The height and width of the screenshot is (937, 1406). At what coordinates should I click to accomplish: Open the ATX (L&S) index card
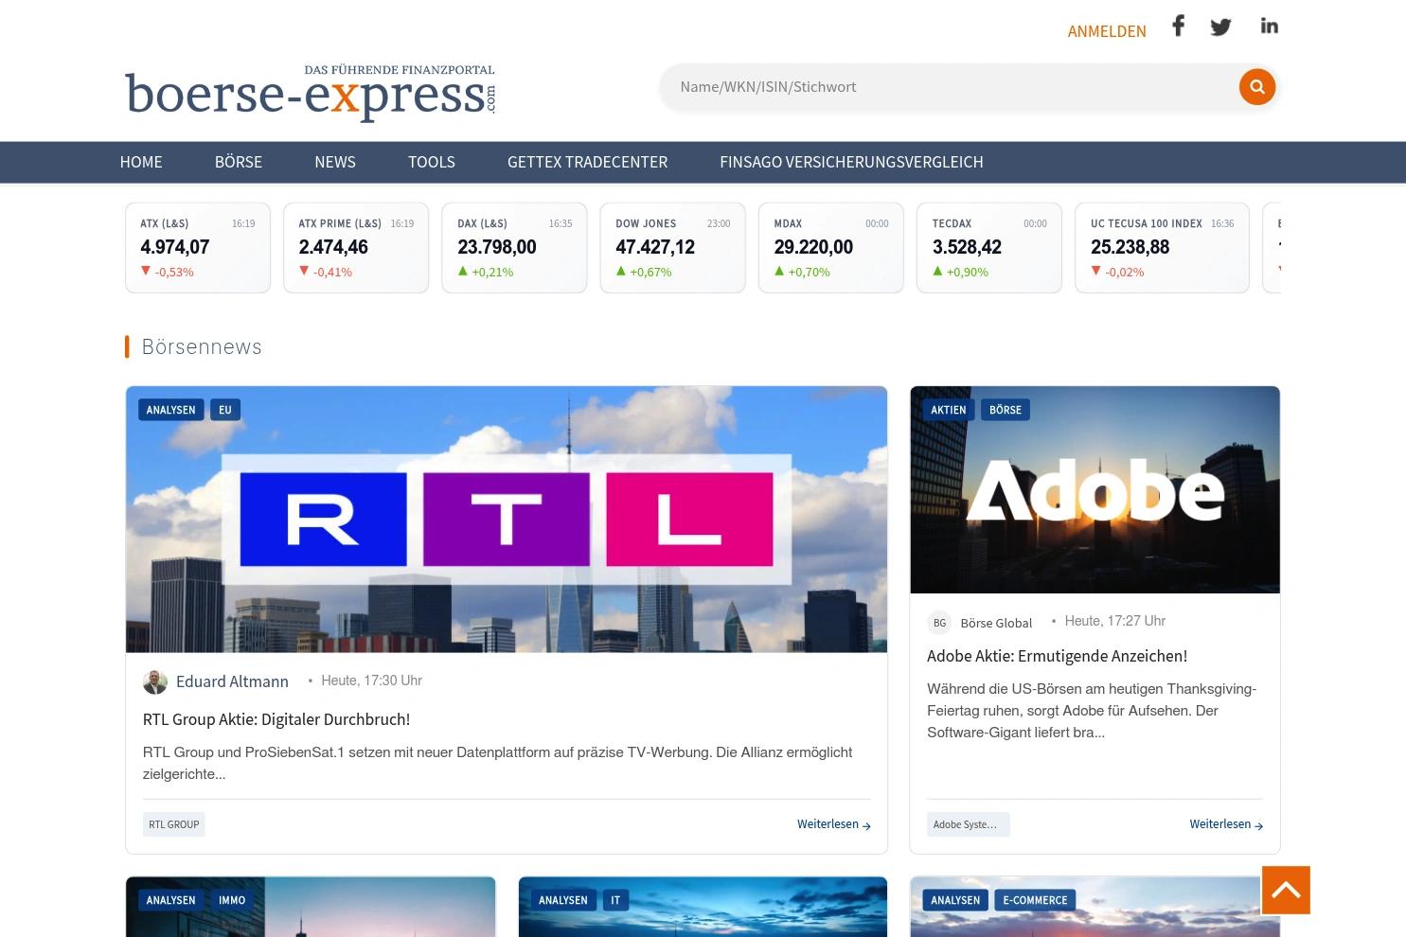[198, 248]
